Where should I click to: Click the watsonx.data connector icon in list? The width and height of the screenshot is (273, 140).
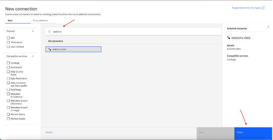[x=49, y=49]
